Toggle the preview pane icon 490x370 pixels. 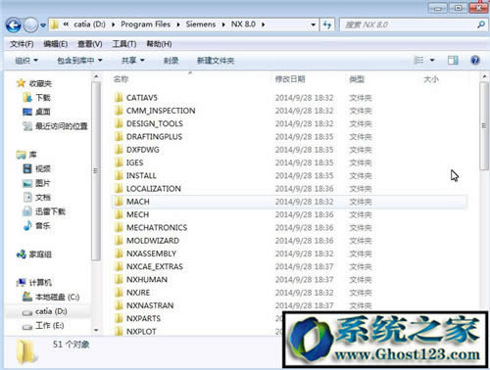[x=453, y=60]
